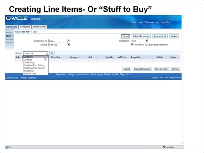Open Preferences from the top header
The width and height of the screenshot is (204, 153).
pos(149,22)
